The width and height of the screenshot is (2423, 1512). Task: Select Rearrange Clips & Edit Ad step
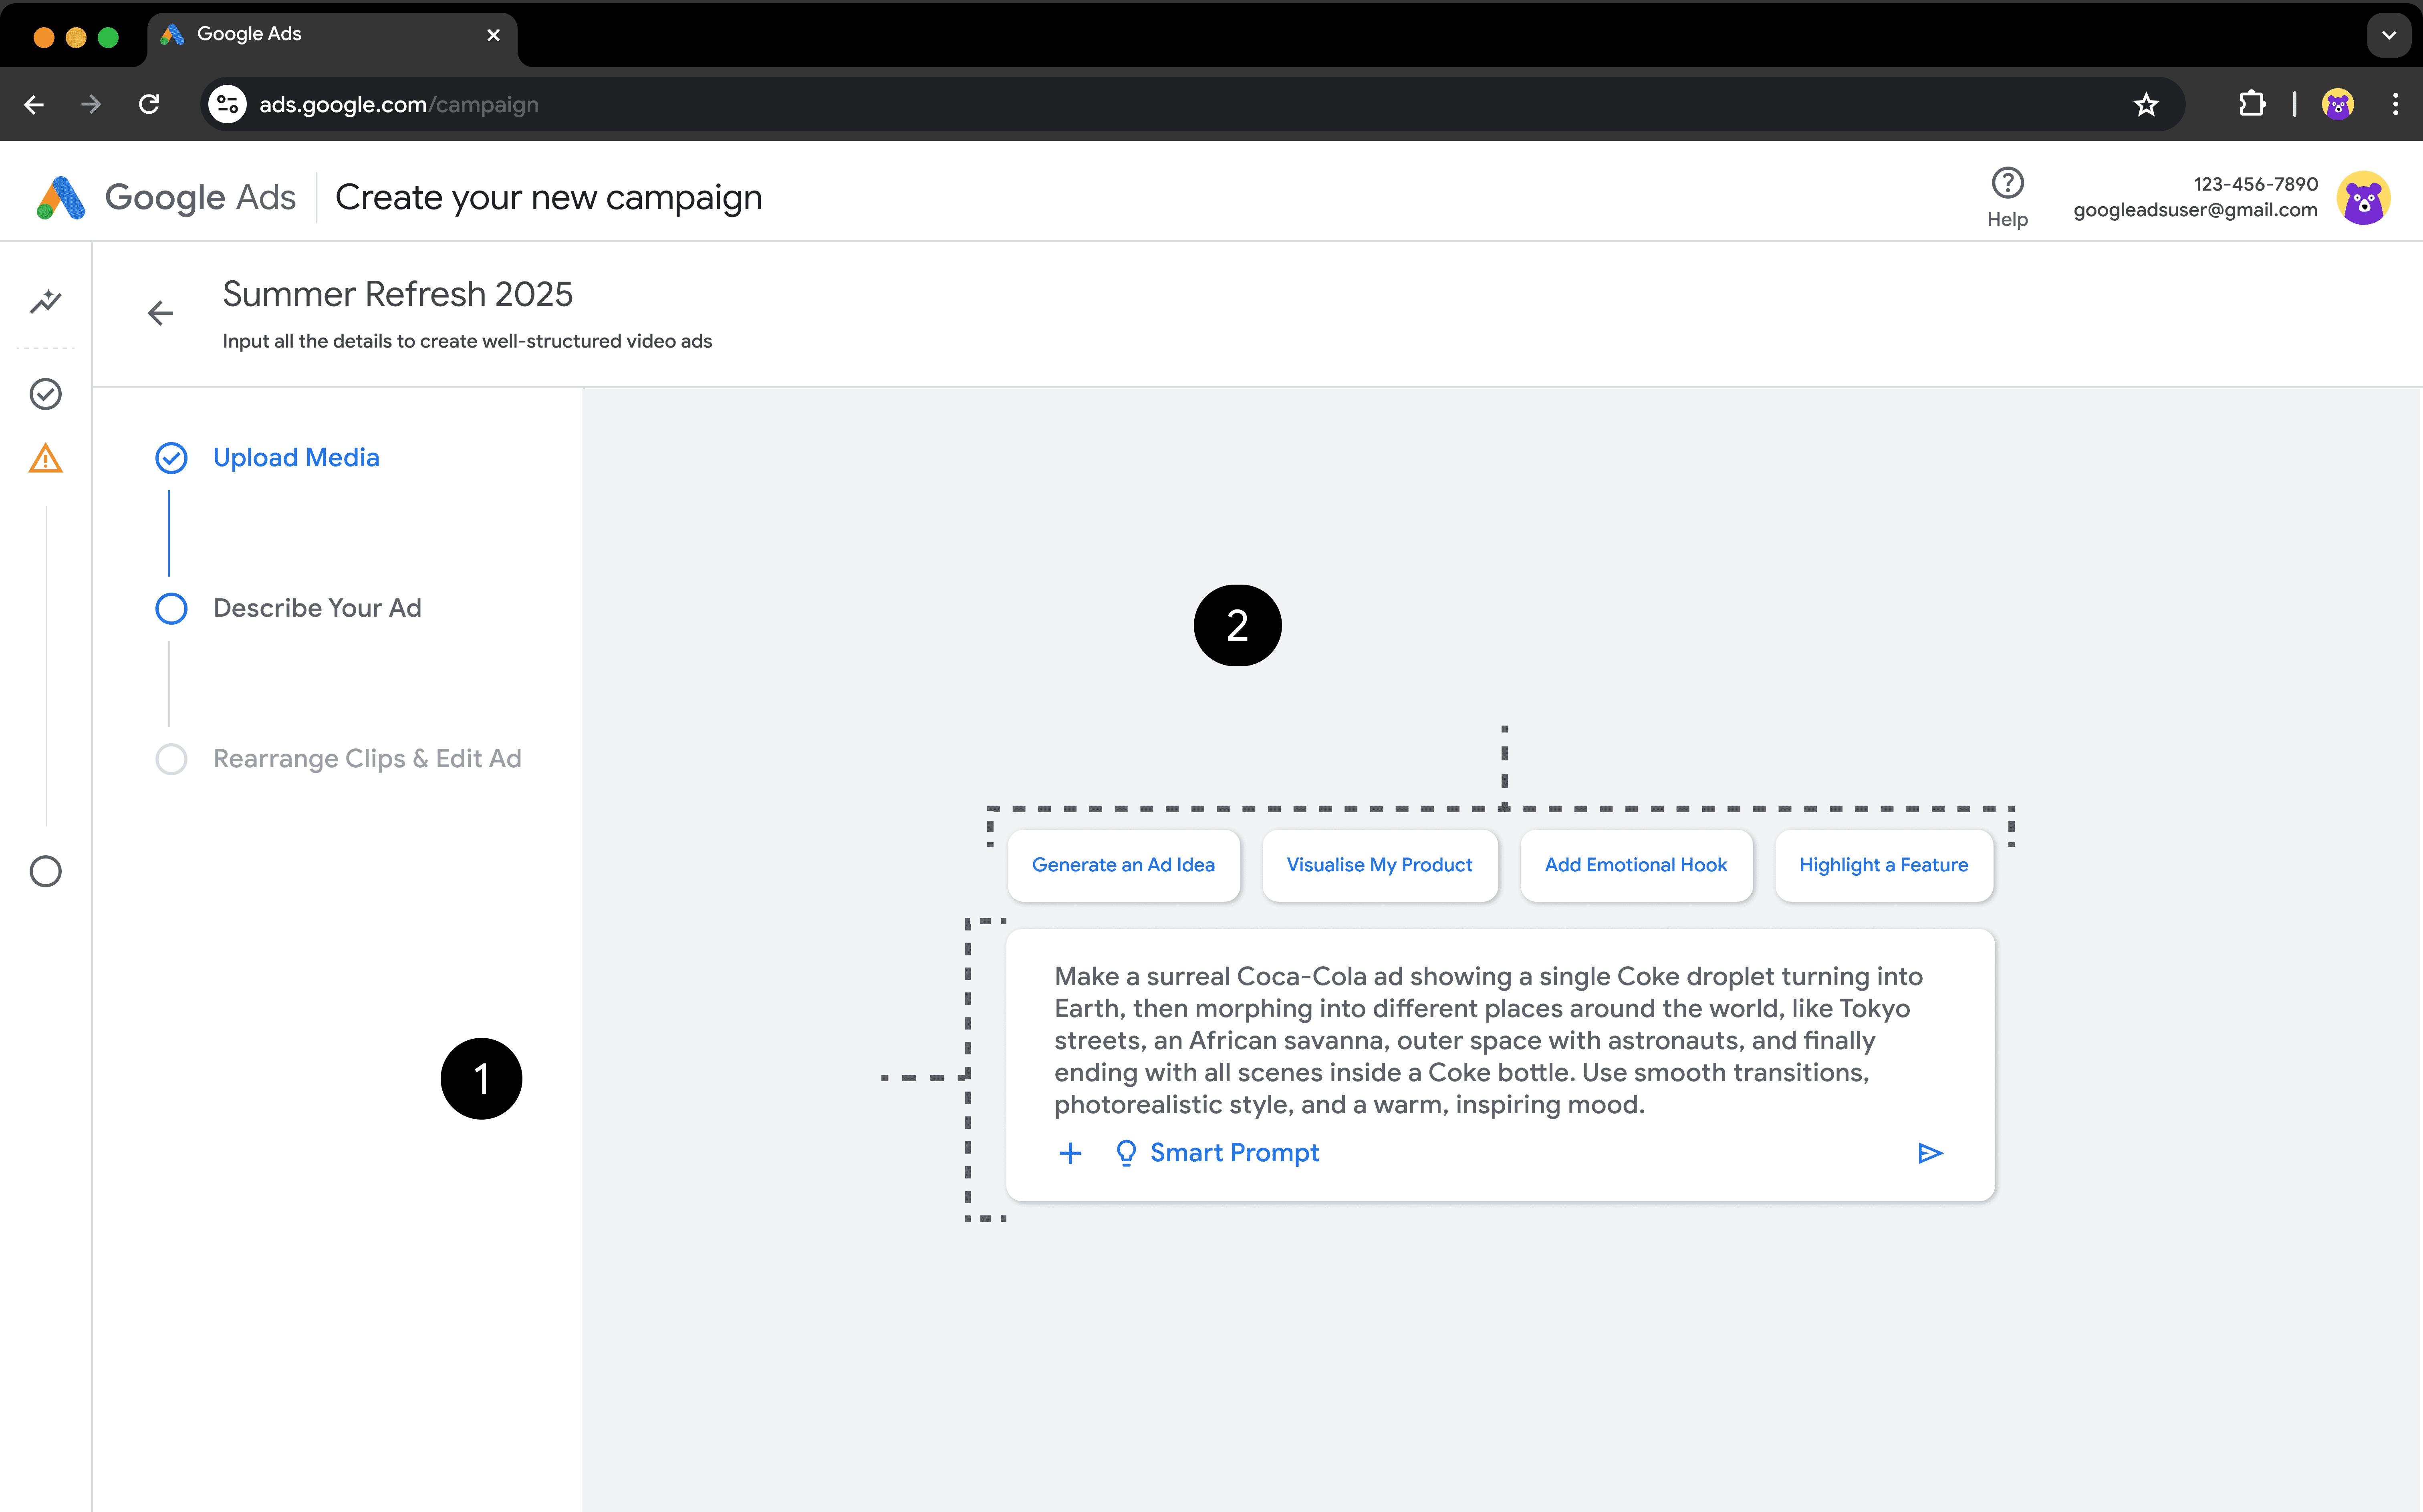(x=366, y=759)
